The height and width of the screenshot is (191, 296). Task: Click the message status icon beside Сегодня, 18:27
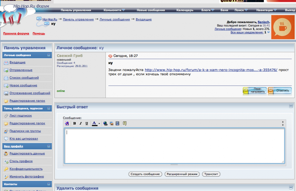tap(110, 56)
